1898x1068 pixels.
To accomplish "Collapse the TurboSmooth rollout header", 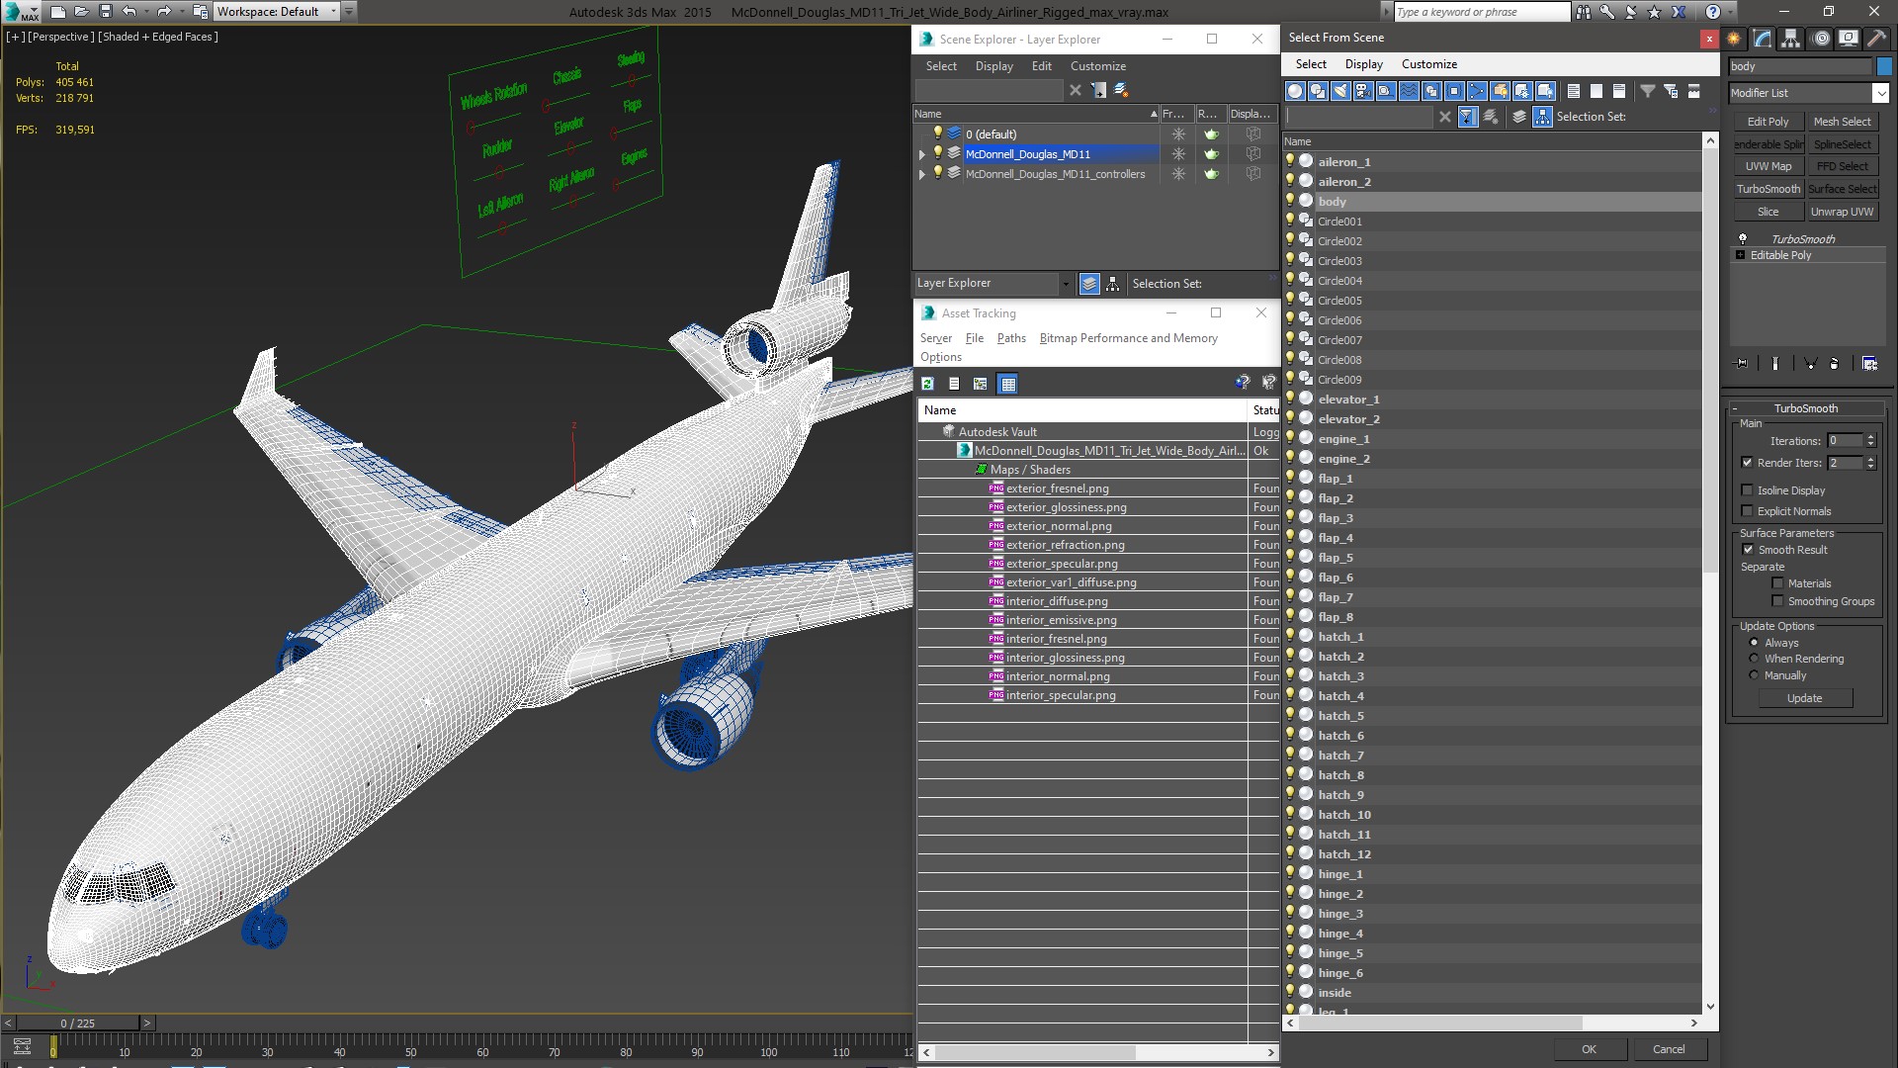I will [x=1806, y=408].
